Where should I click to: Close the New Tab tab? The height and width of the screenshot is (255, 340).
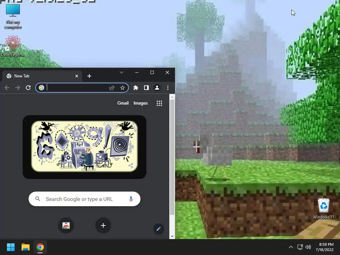click(x=77, y=76)
